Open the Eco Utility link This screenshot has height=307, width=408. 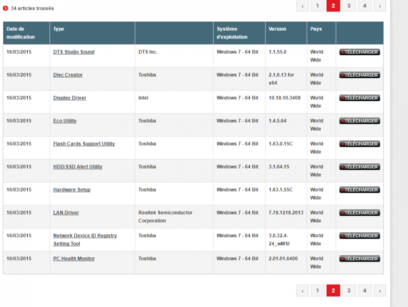pos(65,121)
